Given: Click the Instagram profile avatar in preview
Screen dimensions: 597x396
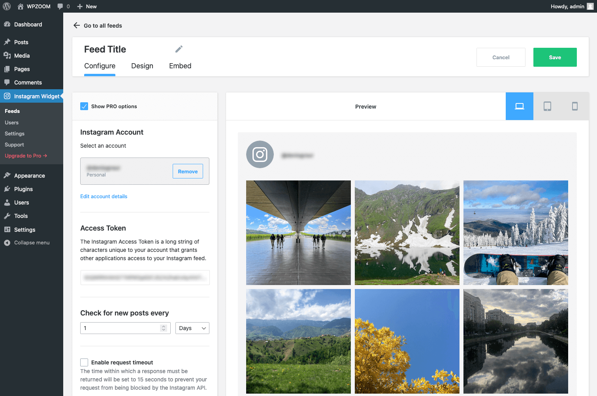Looking at the screenshot, I should click(x=260, y=154).
